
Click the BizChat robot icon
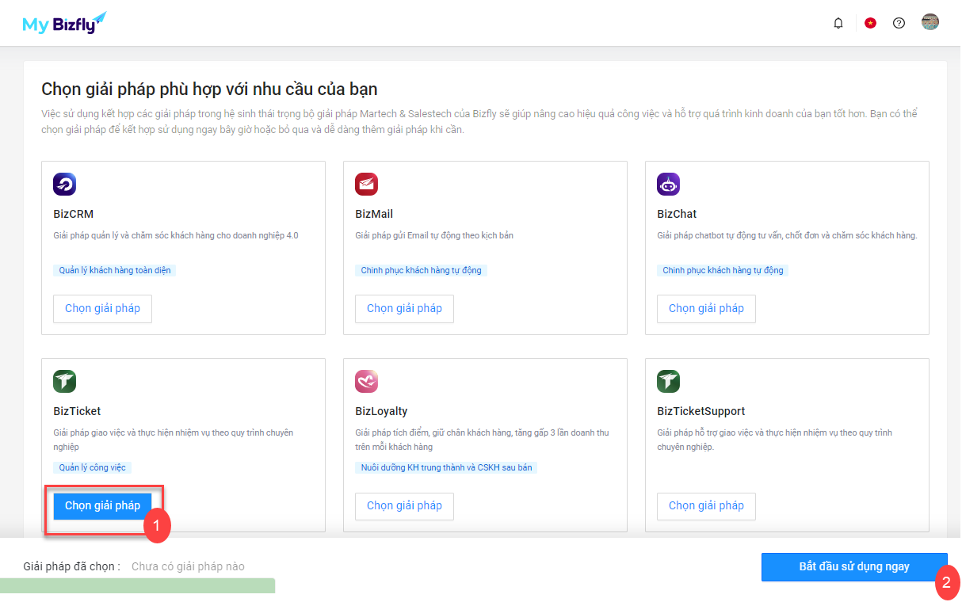point(668,185)
